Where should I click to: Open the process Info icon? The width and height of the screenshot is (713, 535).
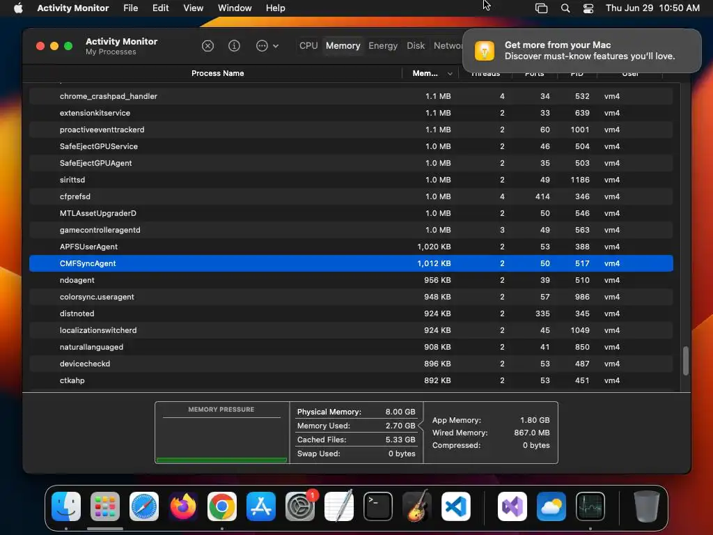click(x=234, y=46)
